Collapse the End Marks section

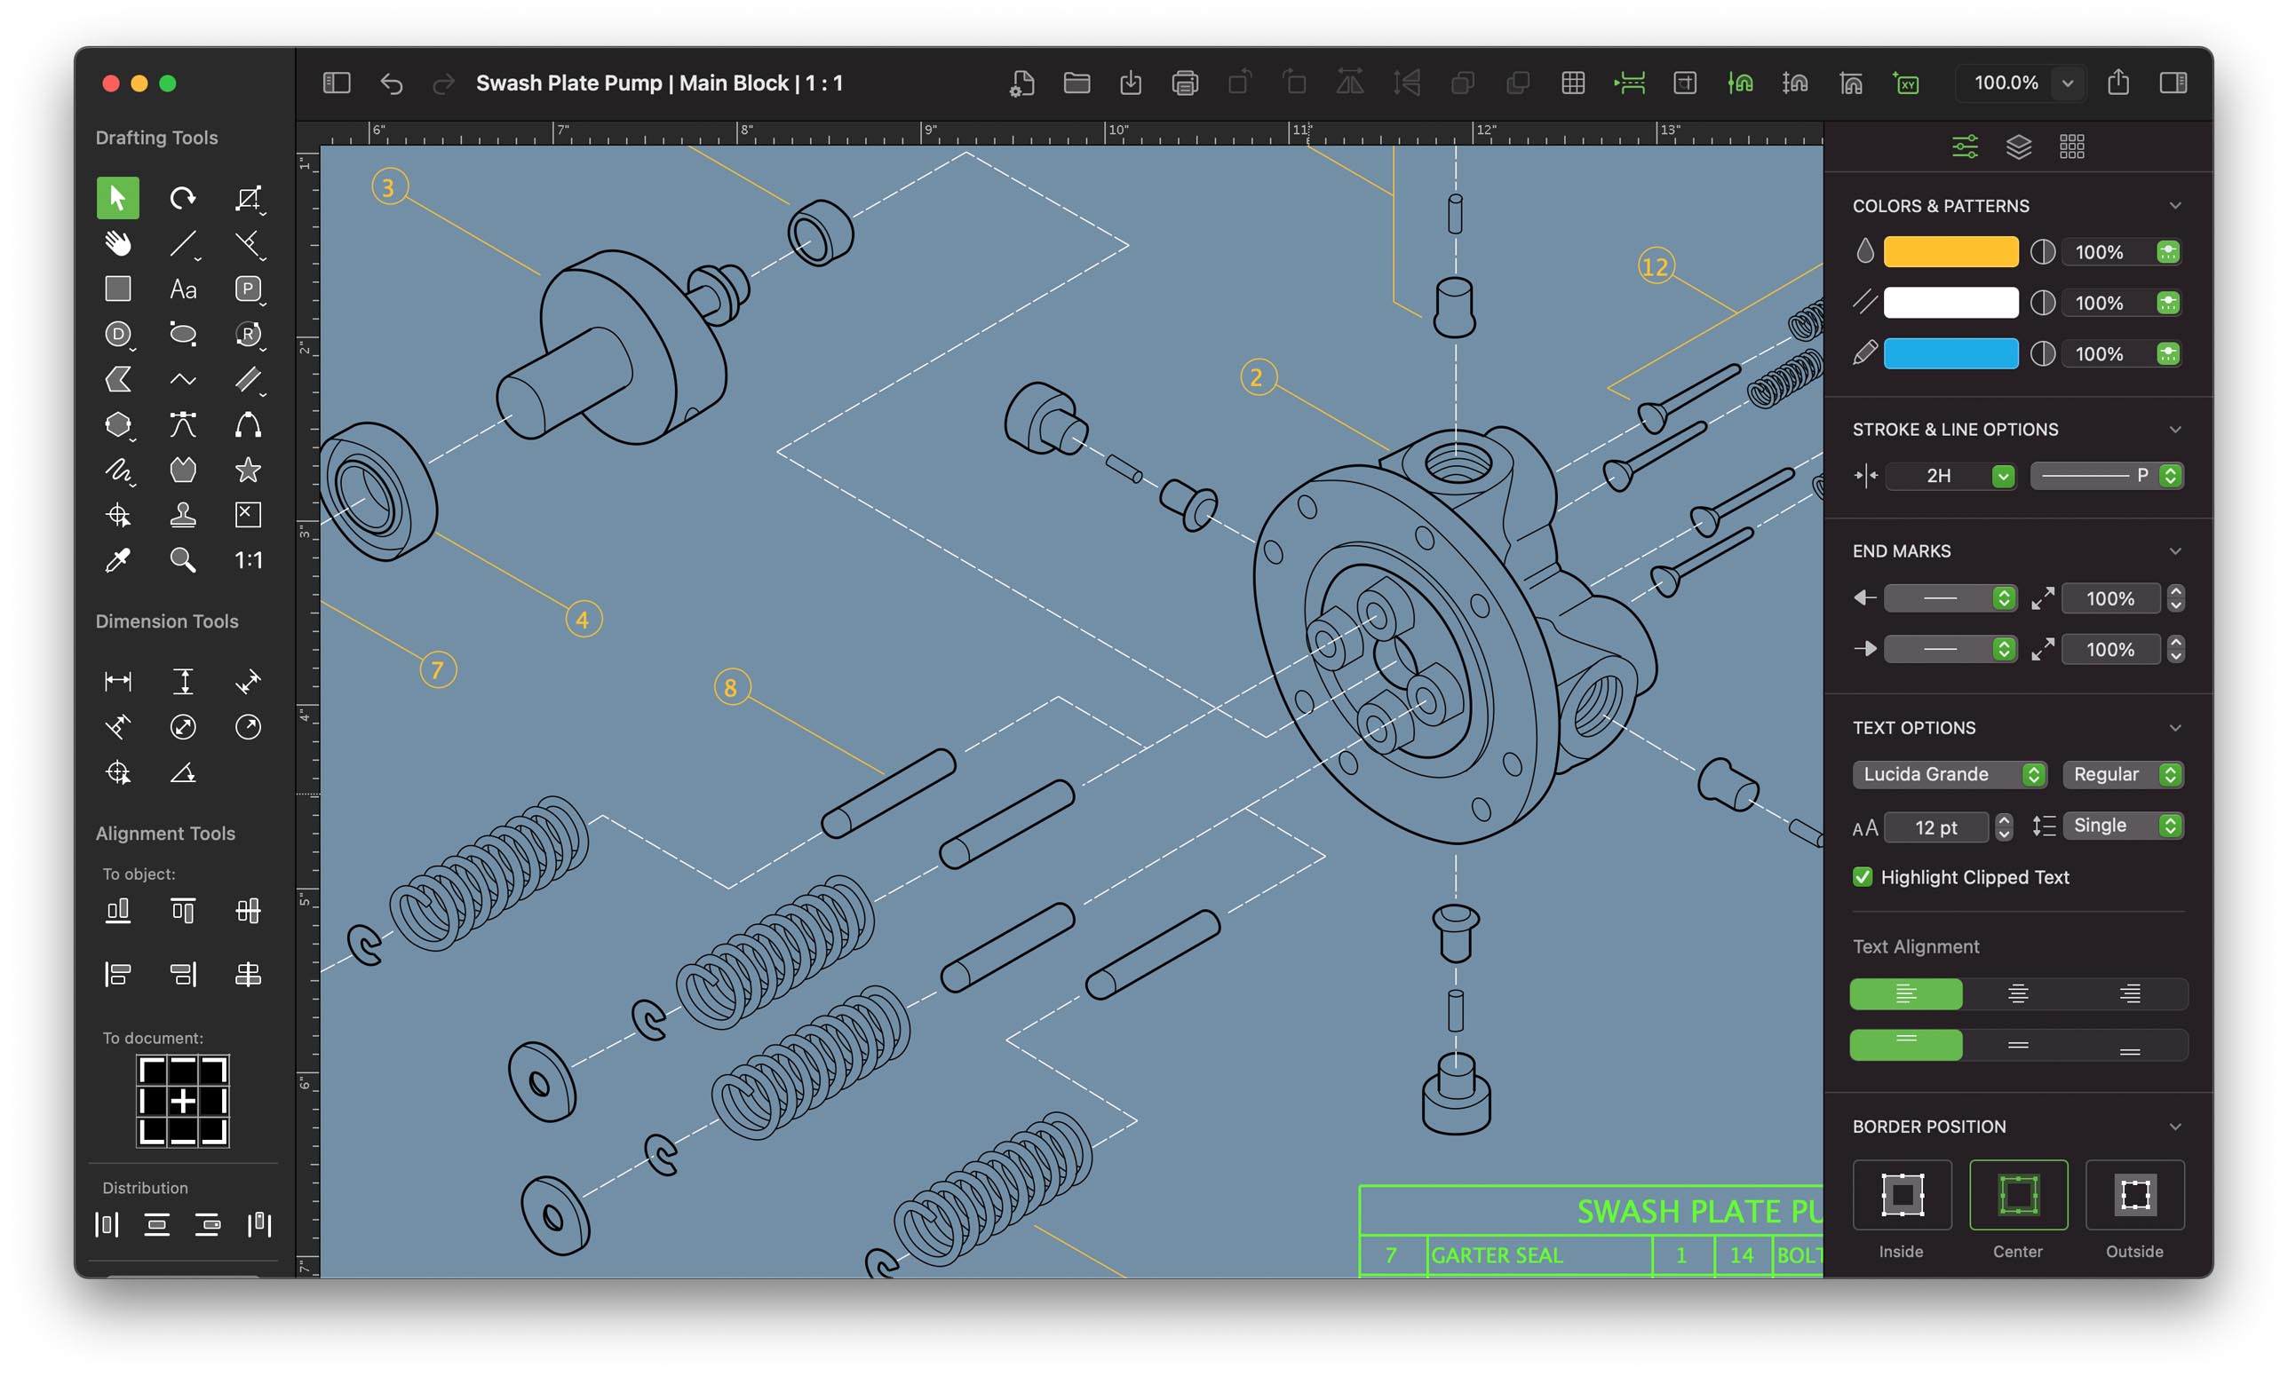click(x=2177, y=550)
